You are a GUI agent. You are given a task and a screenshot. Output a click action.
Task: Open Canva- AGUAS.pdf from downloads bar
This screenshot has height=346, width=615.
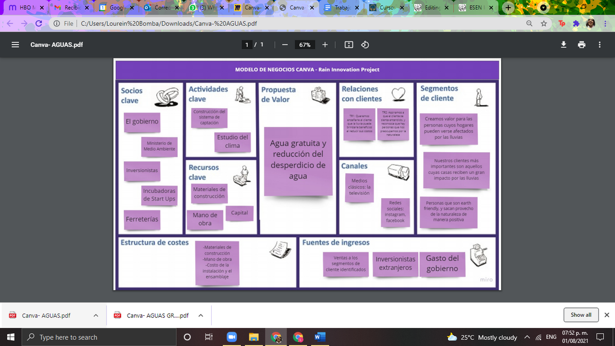46,315
